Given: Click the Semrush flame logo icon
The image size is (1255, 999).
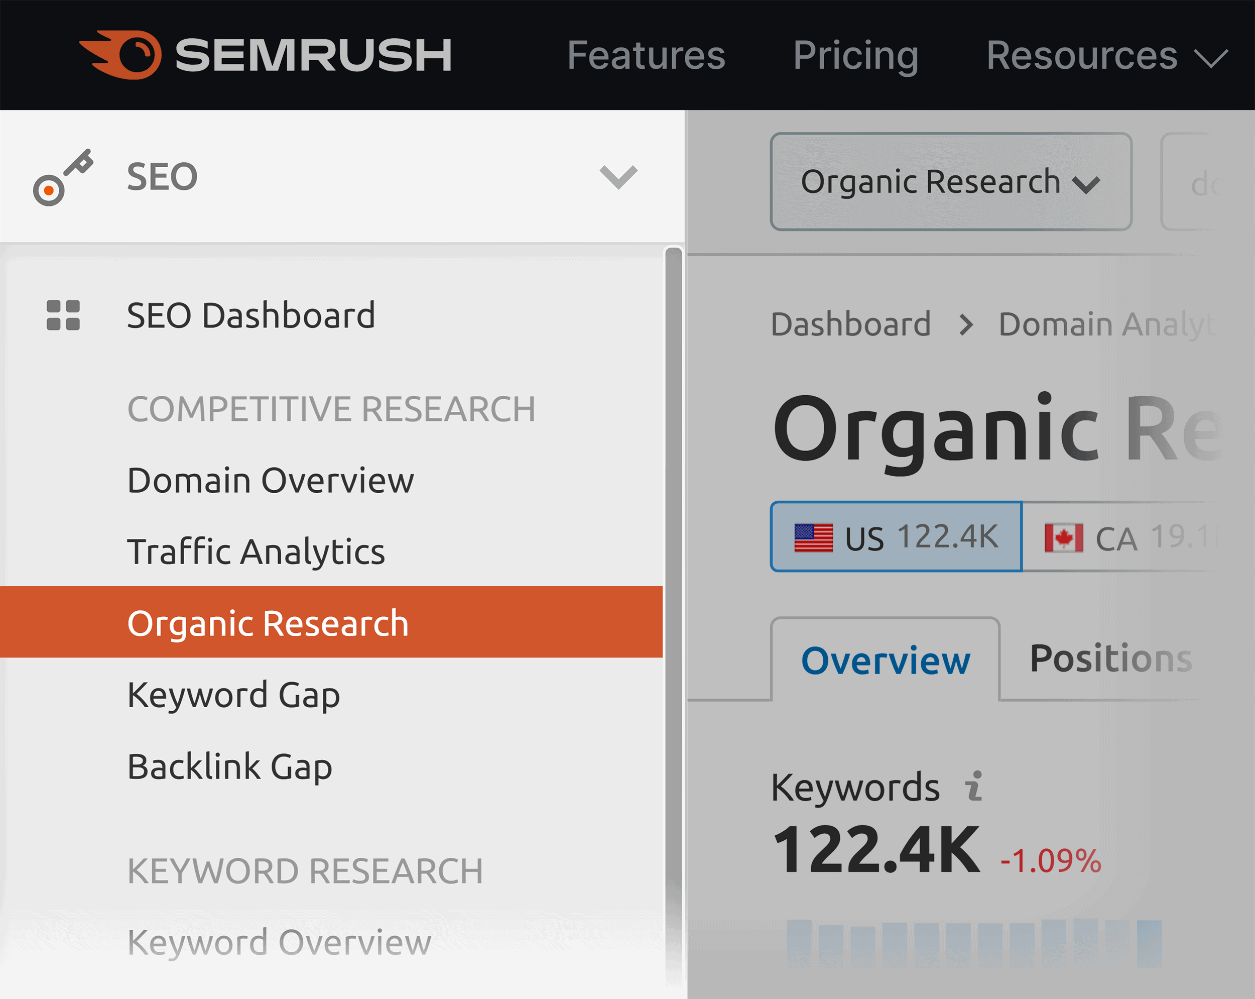Looking at the screenshot, I should (120, 55).
